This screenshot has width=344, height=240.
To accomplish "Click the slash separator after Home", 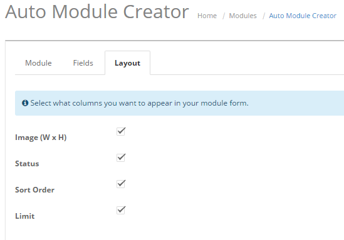I will click(224, 16).
